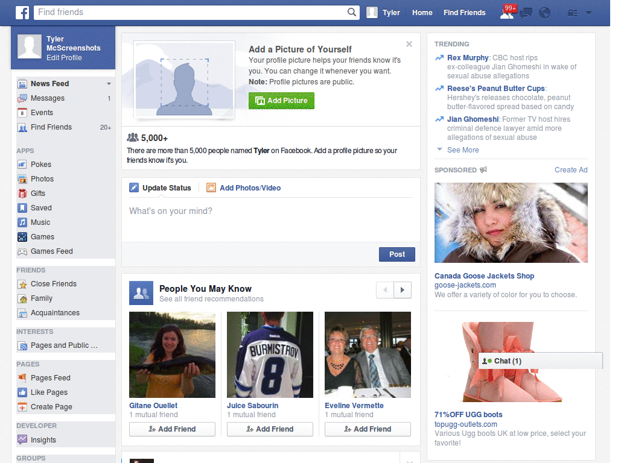
Task: Open the Games Feed controller icon
Action: (22, 251)
